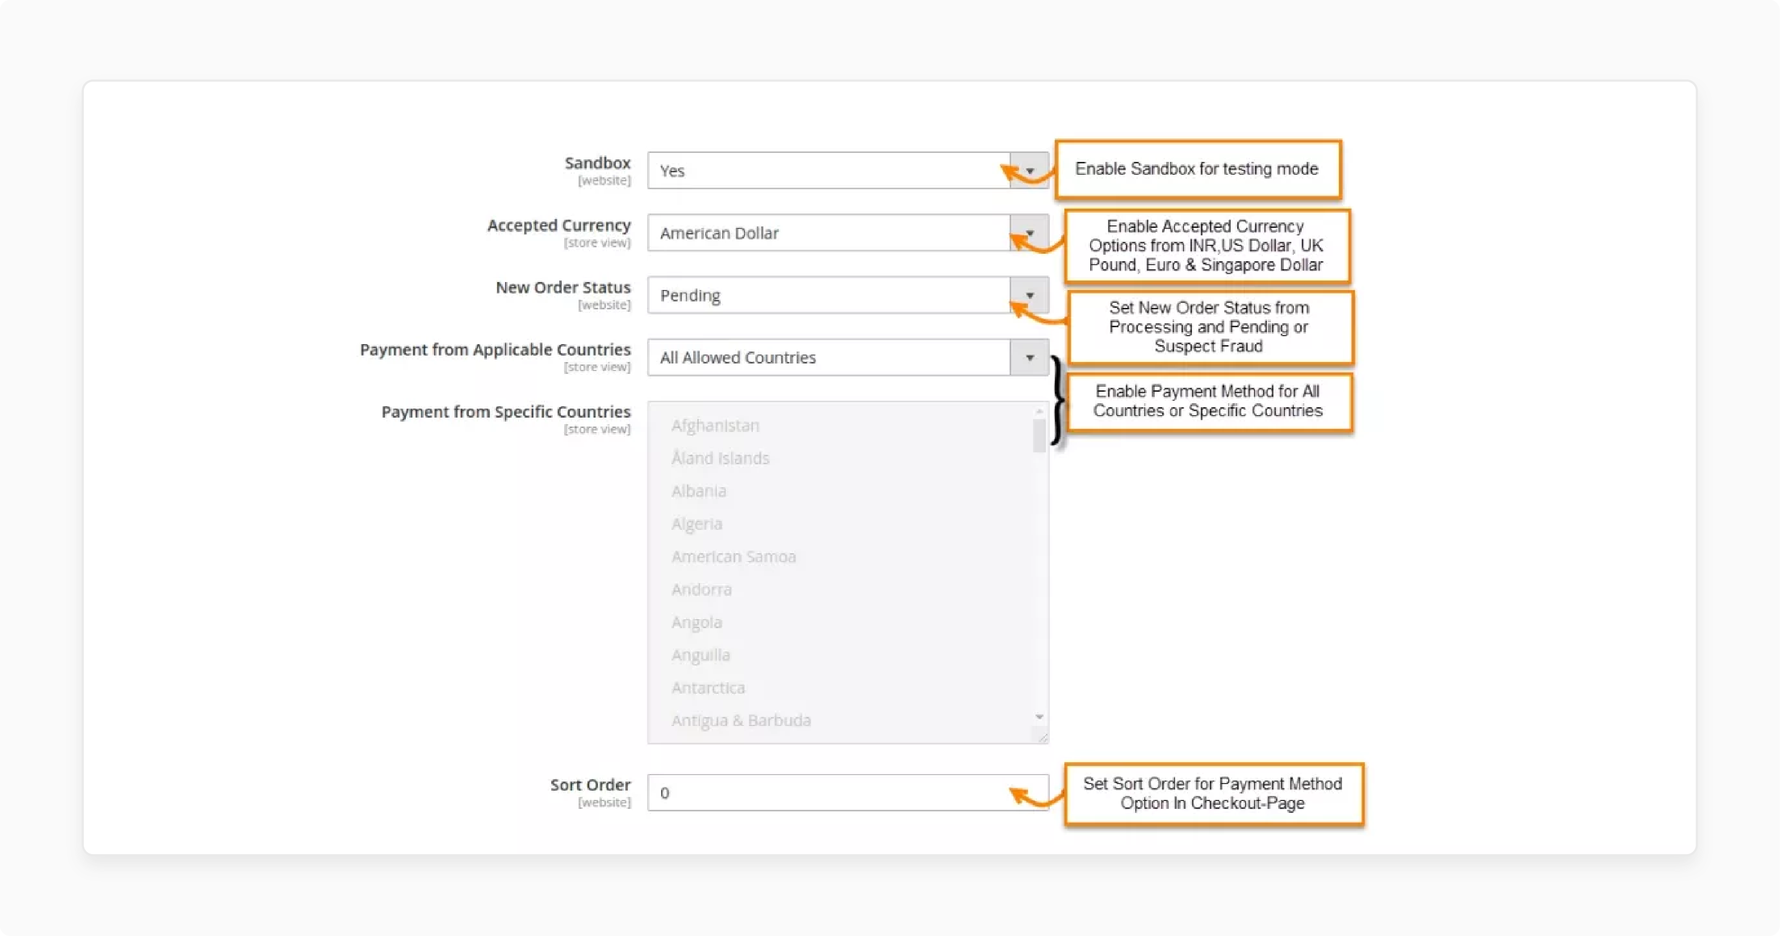
Task: Click Antigua & Barbuda in countries list
Action: pyautogui.click(x=740, y=720)
